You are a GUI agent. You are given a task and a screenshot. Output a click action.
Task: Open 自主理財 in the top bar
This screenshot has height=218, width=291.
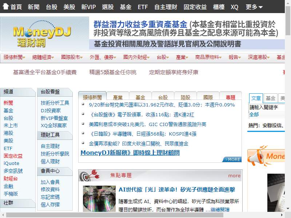[166, 7]
